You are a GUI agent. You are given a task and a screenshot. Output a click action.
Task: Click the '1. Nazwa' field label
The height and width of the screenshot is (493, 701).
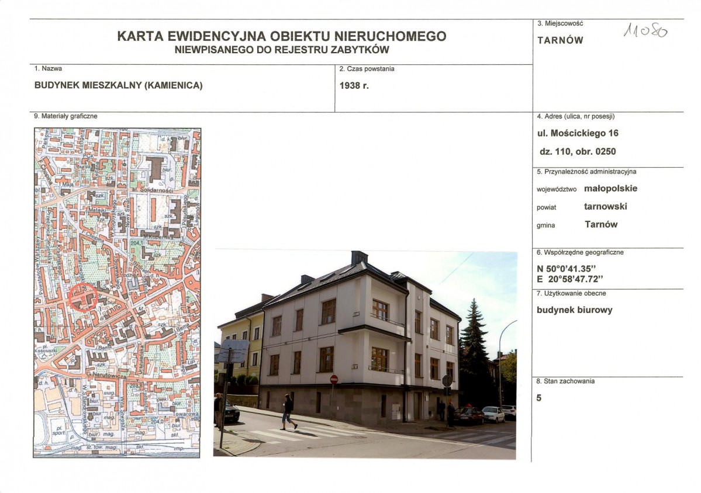coord(48,68)
